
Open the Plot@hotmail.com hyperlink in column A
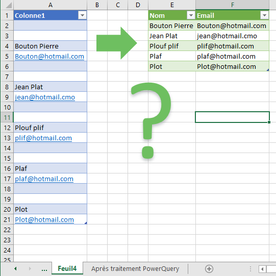[x=44, y=220]
